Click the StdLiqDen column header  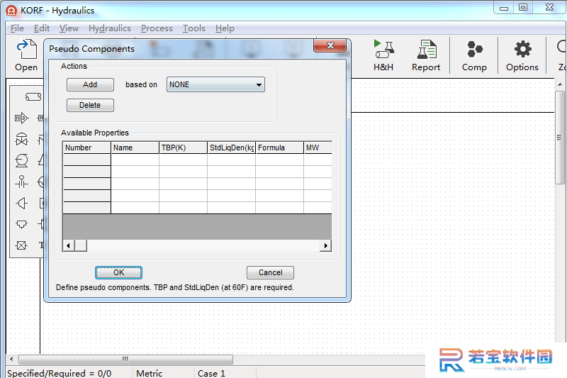click(232, 148)
